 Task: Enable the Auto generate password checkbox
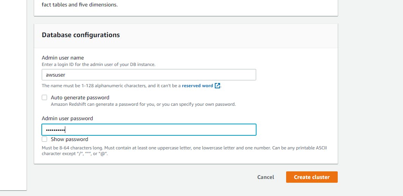point(44,97)
